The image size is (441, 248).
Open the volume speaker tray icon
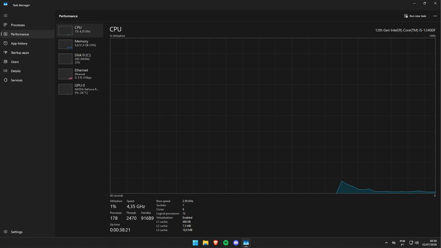point(417,243)
